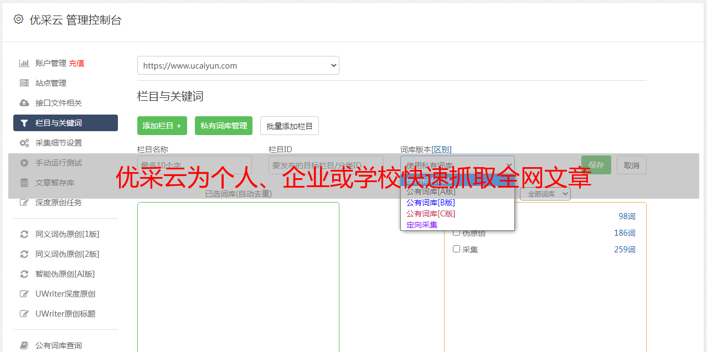Click the 98词 count
This screenshot has height=352, width=707.
pyautogui.click(x=627, y=216)
